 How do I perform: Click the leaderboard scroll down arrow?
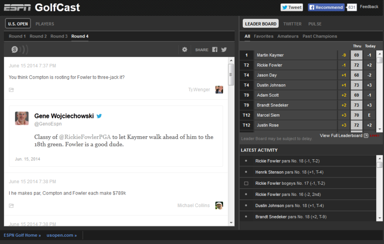coord(380,129)
